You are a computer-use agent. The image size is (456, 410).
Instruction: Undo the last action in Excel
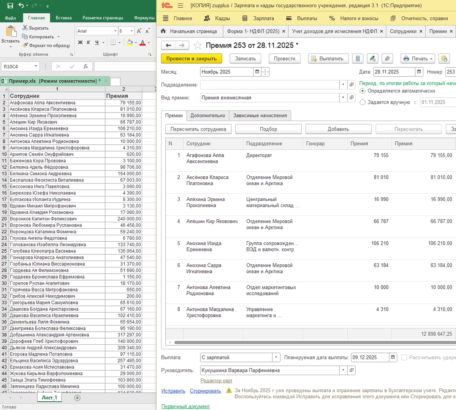(x=21, y=6)
